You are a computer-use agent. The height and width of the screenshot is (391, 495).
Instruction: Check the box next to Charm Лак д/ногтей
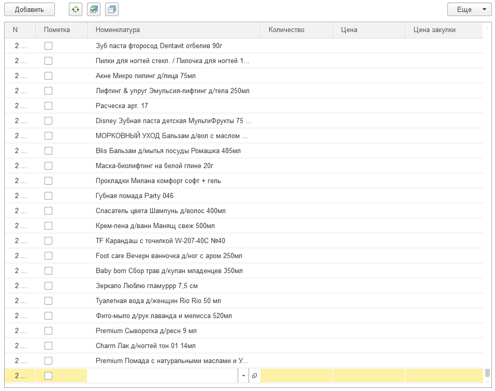click(x=48, y=345)
